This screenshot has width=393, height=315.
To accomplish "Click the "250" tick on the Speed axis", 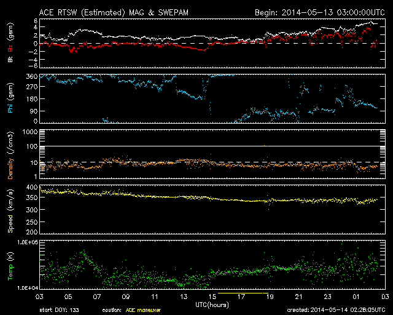I will tap(32, 222).
